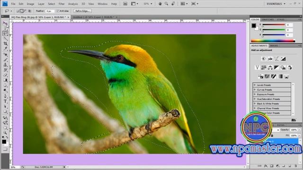Switch to the Styles tab
Screen dimensions: 303x170
click(x=280, y=19)
